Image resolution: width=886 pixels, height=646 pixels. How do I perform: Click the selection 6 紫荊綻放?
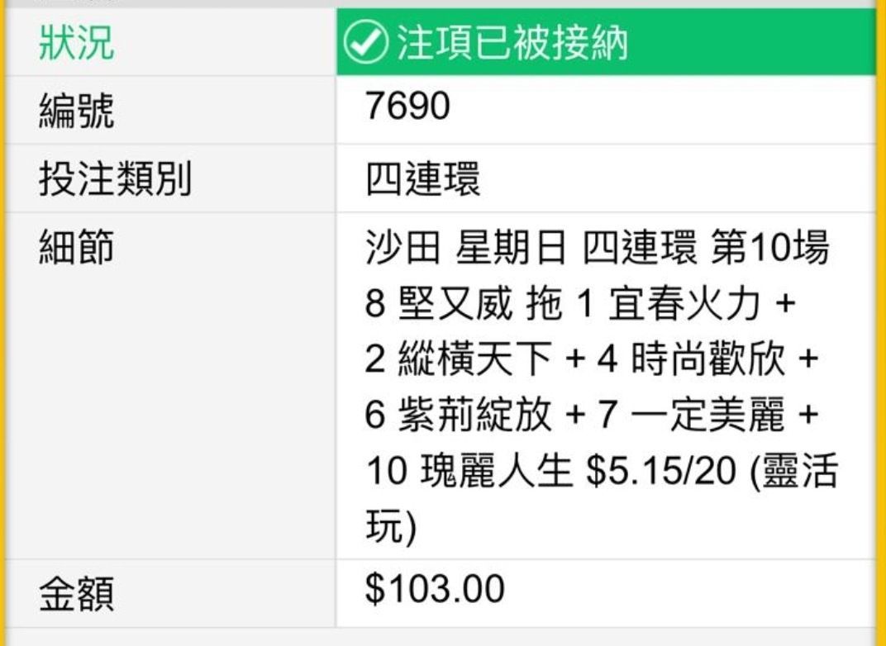[x=458, y=415]
